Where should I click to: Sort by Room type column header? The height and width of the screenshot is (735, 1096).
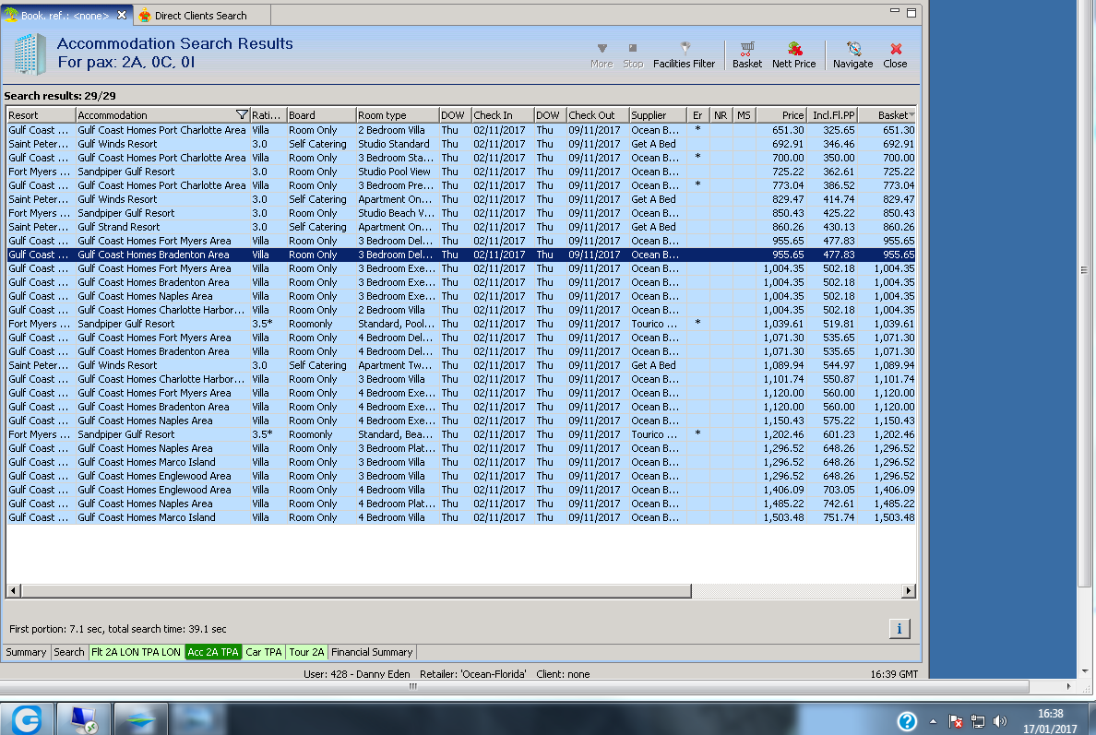[x=397, y=115]
